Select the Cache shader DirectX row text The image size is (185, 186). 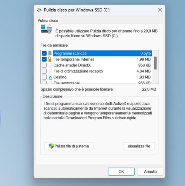72,65
